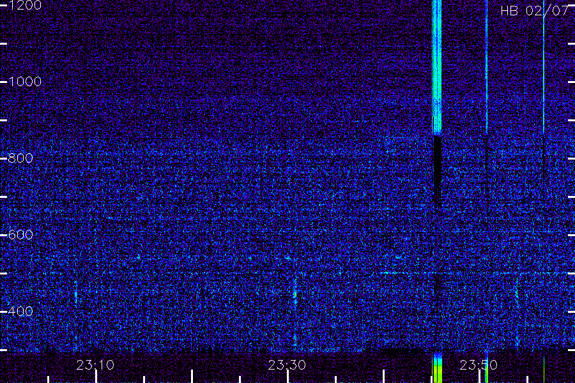Click the tall tick mark under 23:30
The width and height of the screenshot is (575, 383).
288,377
